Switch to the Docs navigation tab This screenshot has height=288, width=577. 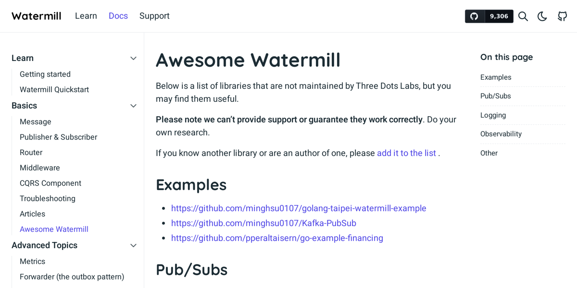tap(118, 15)
